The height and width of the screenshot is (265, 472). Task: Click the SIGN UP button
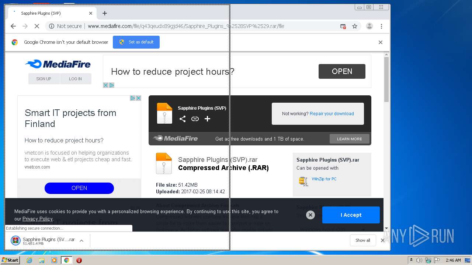point(44,79)
